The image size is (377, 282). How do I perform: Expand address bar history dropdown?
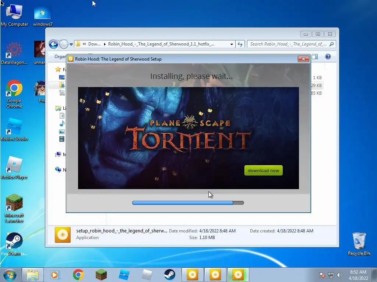pyautogui.click(x=232, y=44)
